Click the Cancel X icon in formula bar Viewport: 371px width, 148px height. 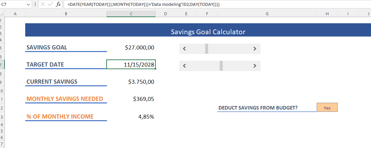pyautogui.click(x=43, y=5)
